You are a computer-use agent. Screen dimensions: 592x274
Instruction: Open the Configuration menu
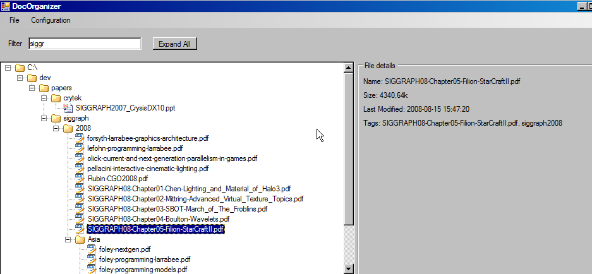point(51,20)
